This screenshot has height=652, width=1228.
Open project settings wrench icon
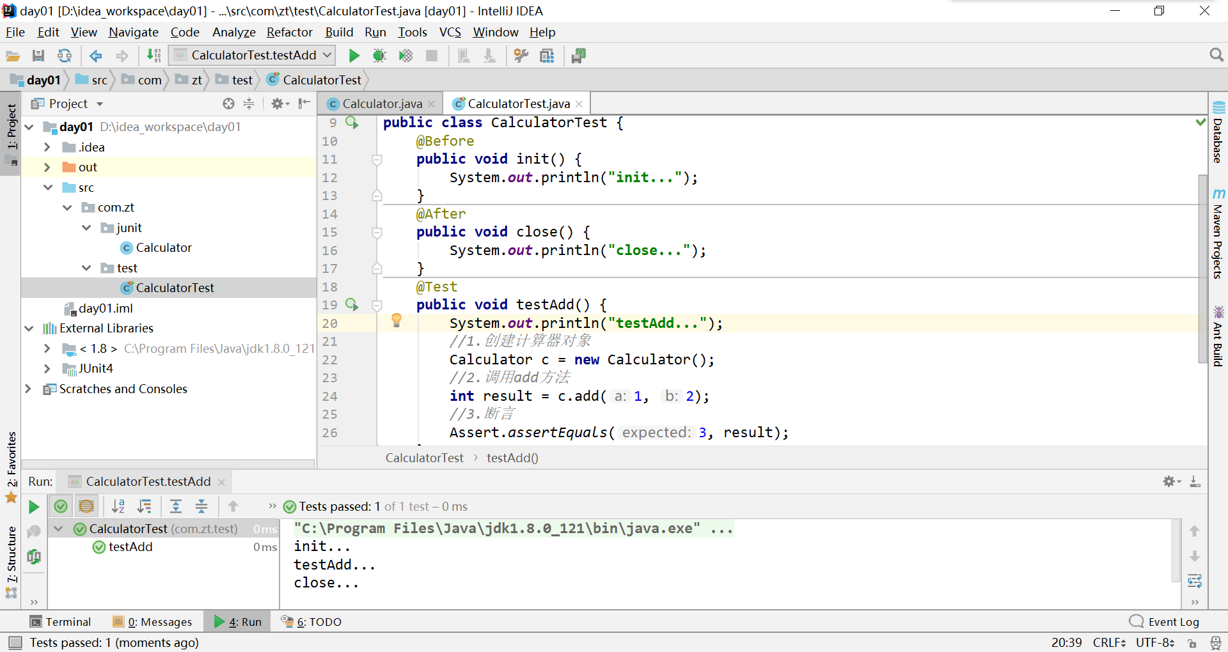(x=521, y=56)
